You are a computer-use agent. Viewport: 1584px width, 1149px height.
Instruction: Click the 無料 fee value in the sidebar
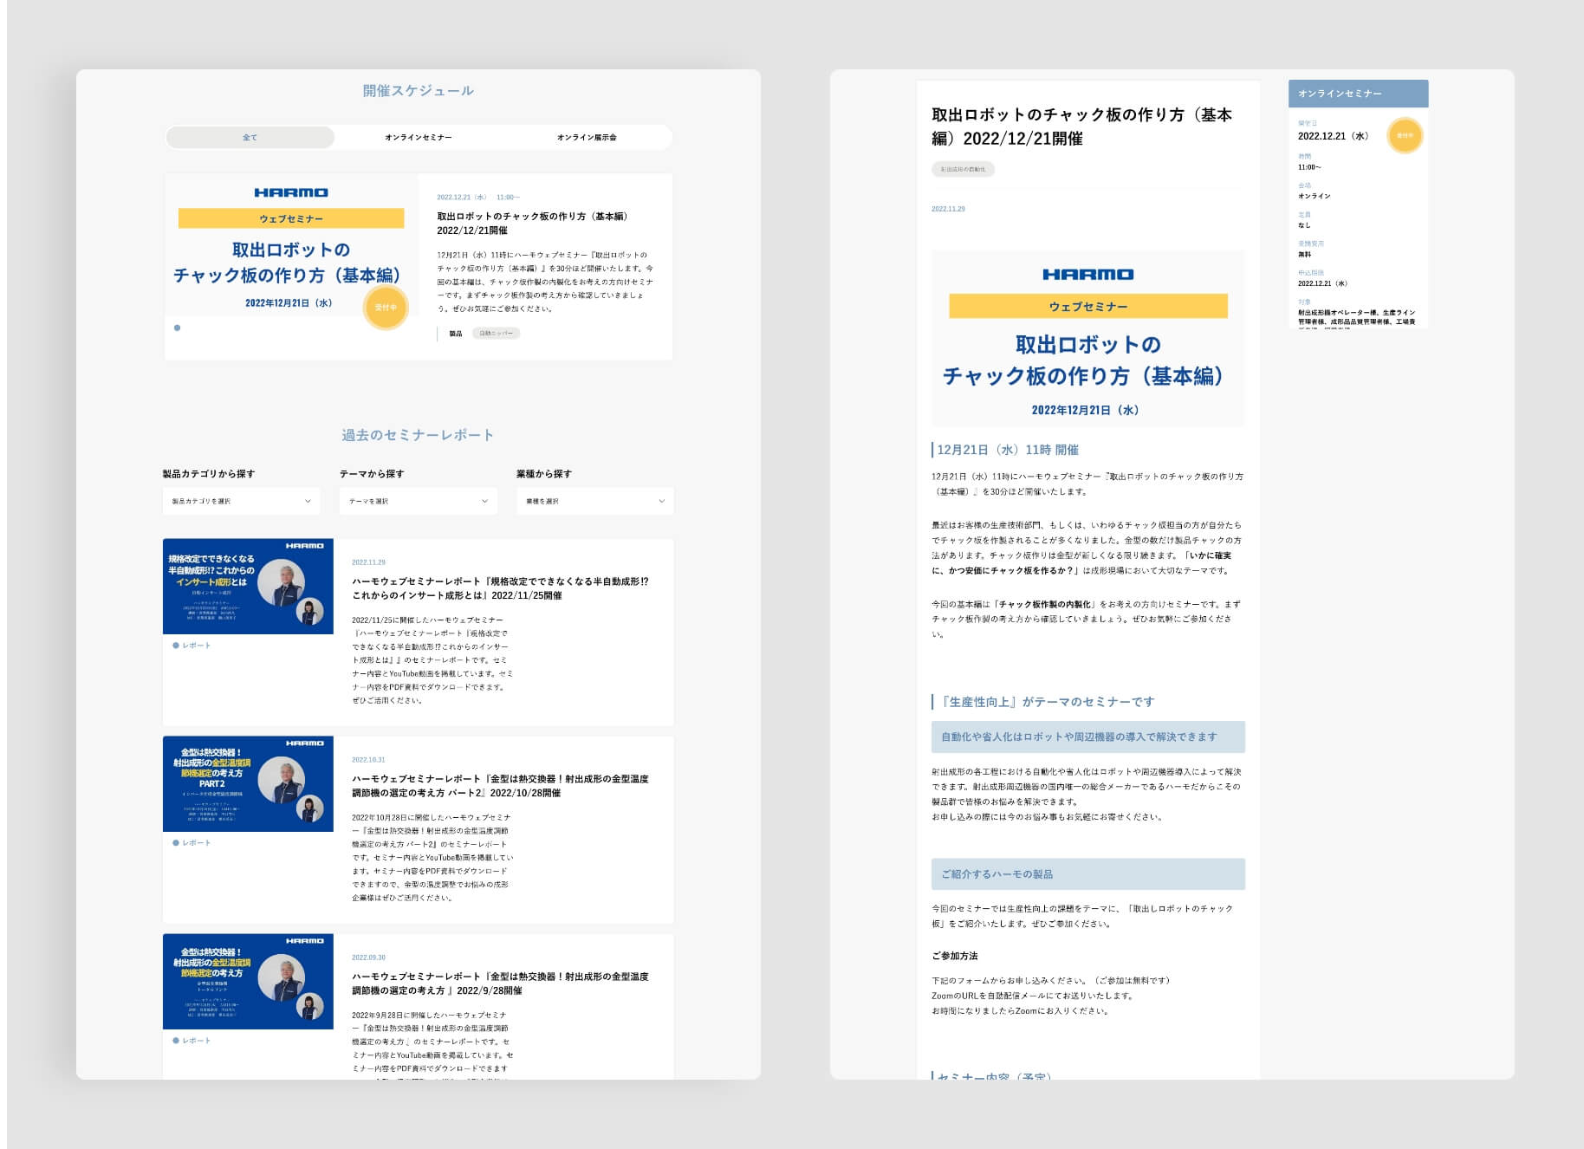tap(1305, 255)
